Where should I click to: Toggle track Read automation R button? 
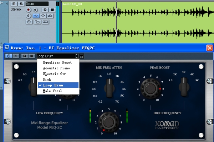[x=45, y=10]
